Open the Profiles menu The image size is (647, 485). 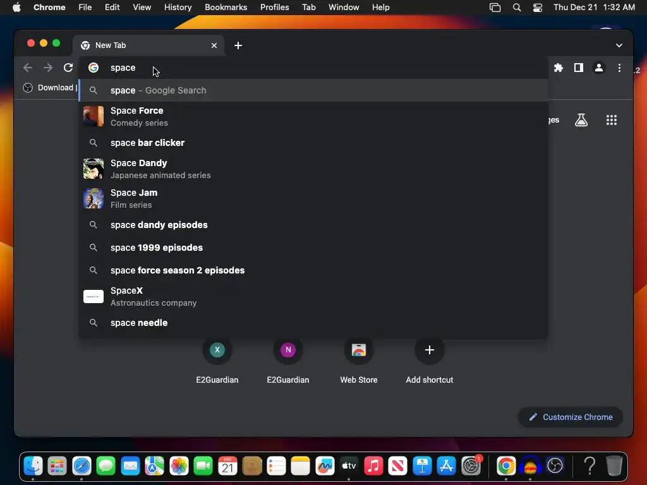[274, 7]
